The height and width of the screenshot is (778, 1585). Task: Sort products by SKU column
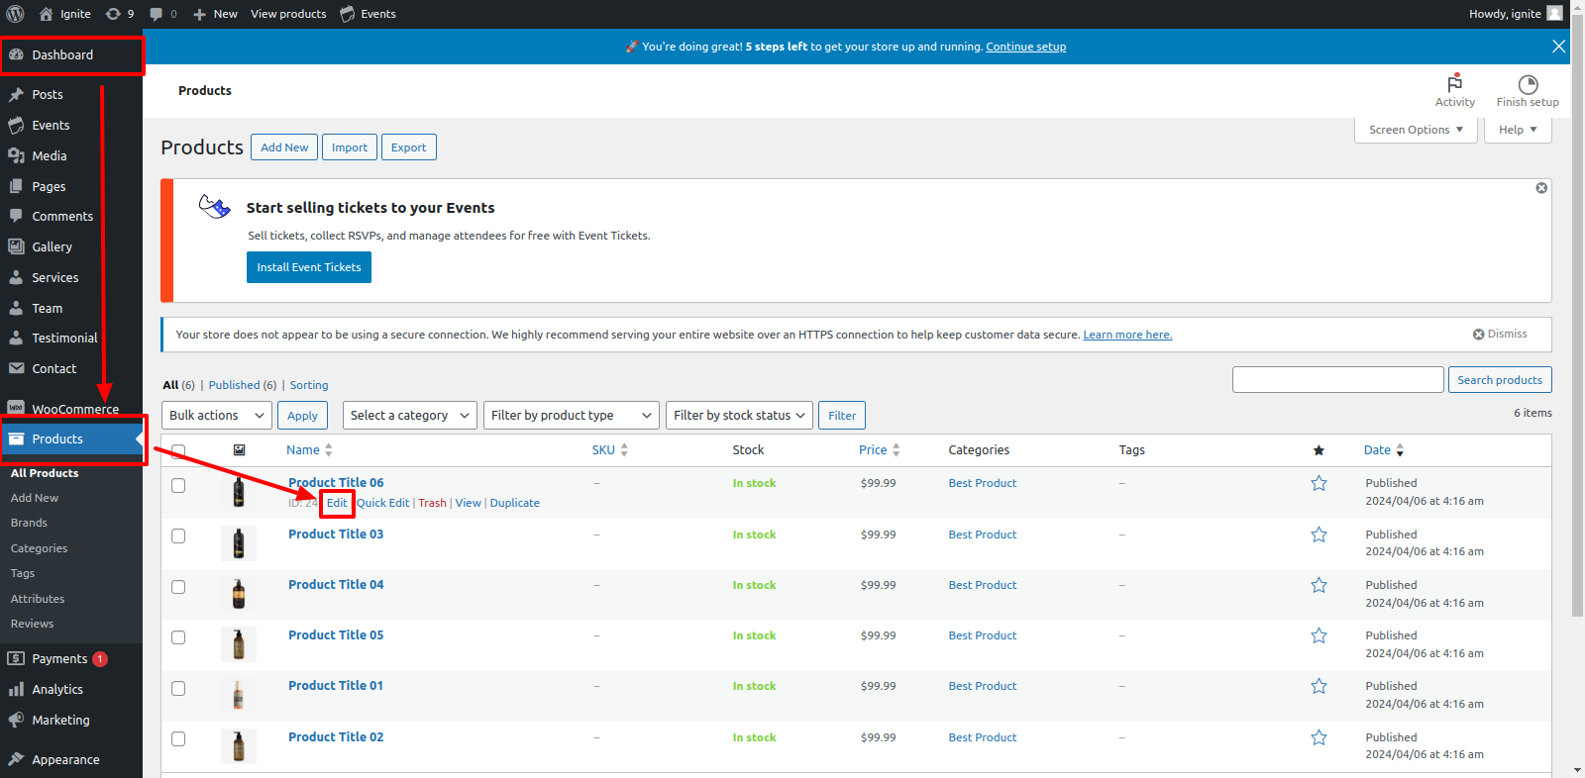coord(610,450)
